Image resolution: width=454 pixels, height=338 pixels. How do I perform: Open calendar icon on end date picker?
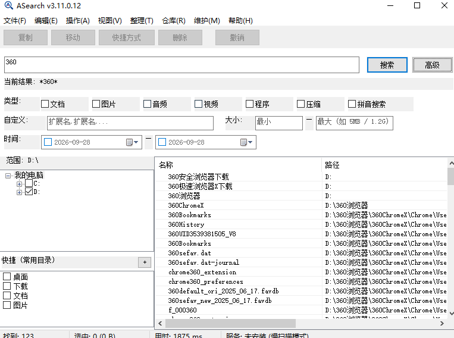pos(246,142)
